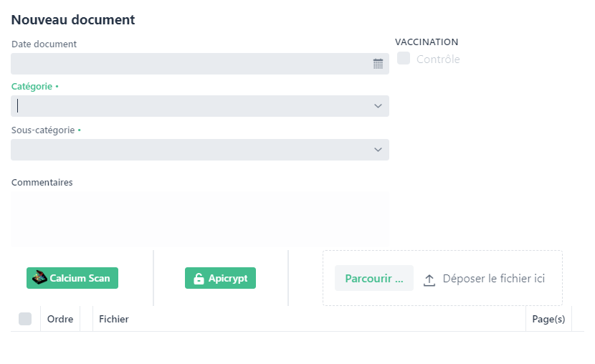This screenshot has height=364, width=595.
Task: Click the Page(s) column header
Action: coord(548,319)
